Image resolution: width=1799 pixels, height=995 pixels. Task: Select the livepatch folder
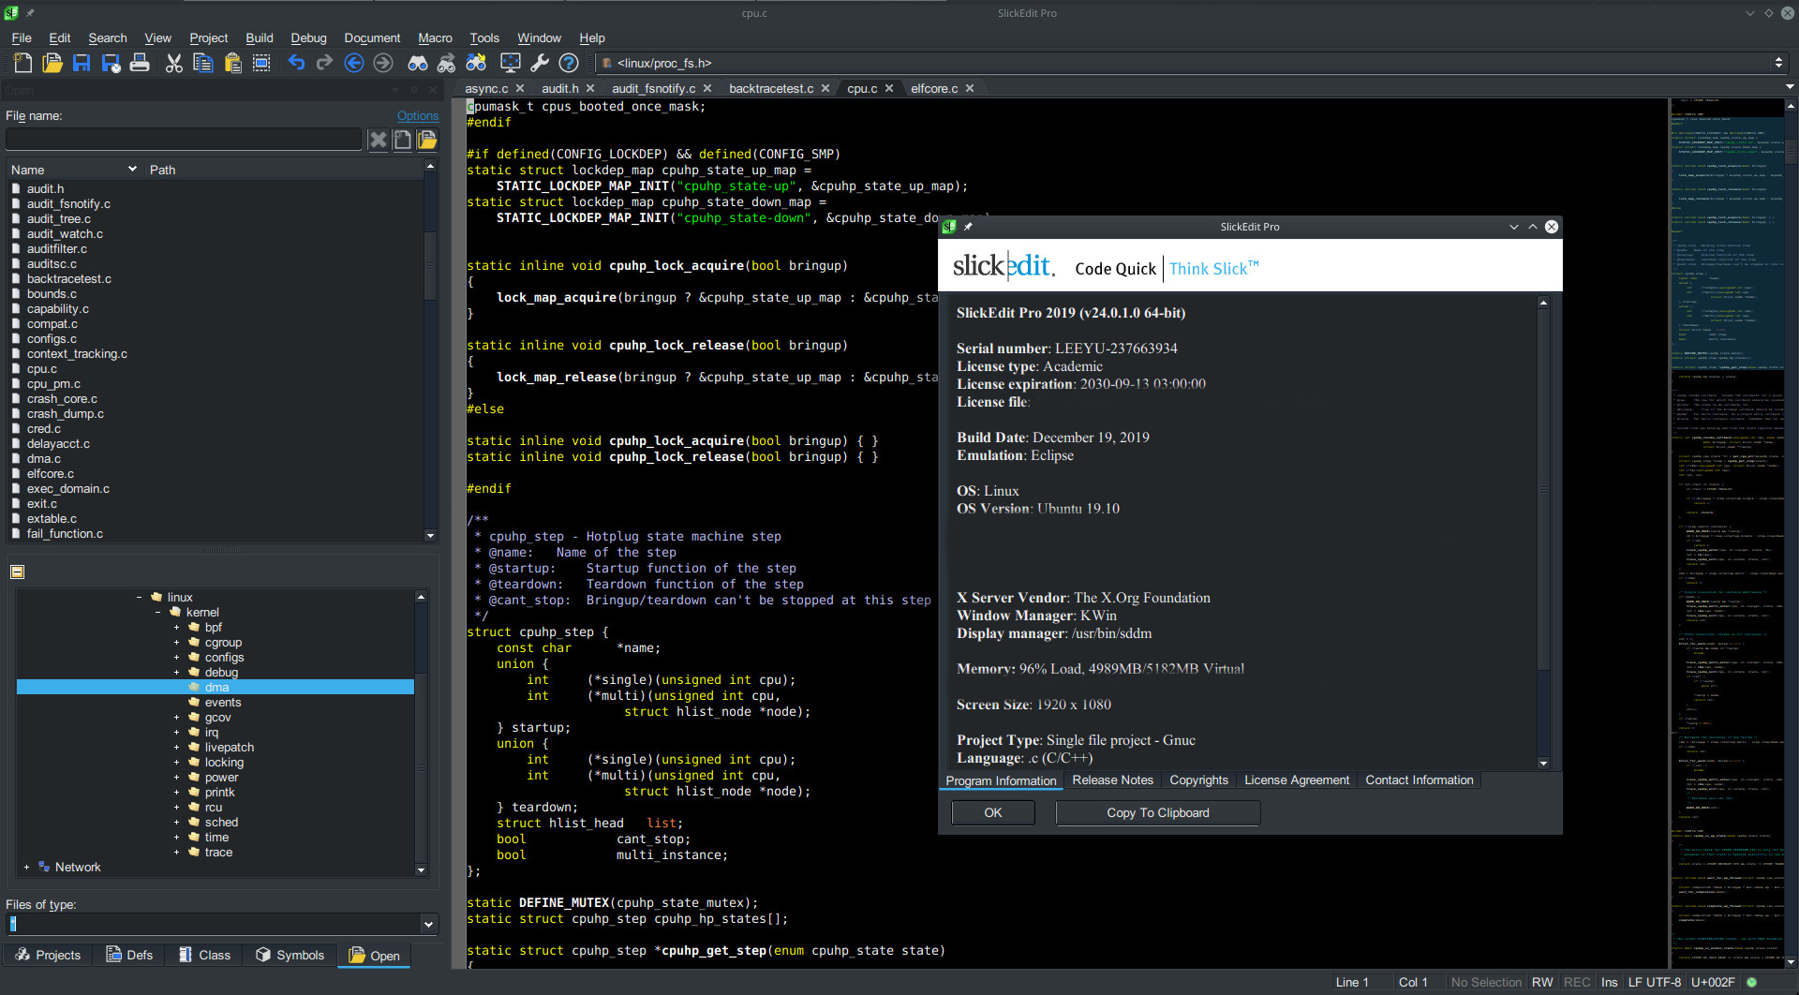click(x=229, y=747)
